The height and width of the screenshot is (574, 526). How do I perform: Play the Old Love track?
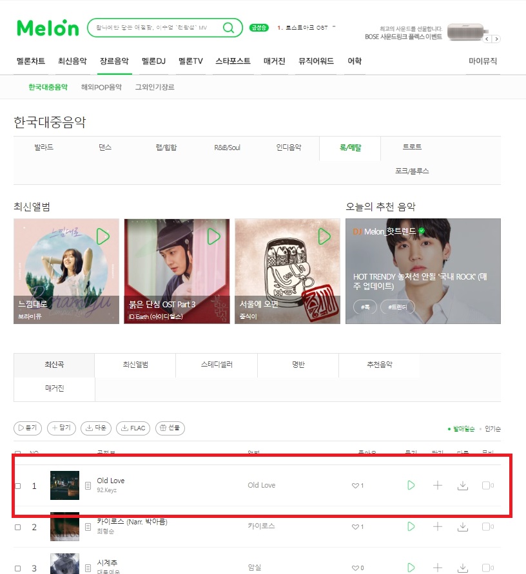pos(411,485)
